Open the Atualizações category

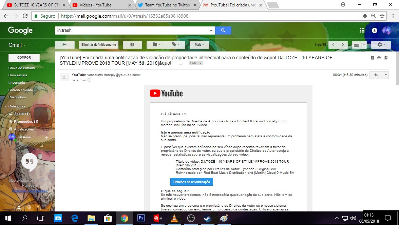point(24,129)
